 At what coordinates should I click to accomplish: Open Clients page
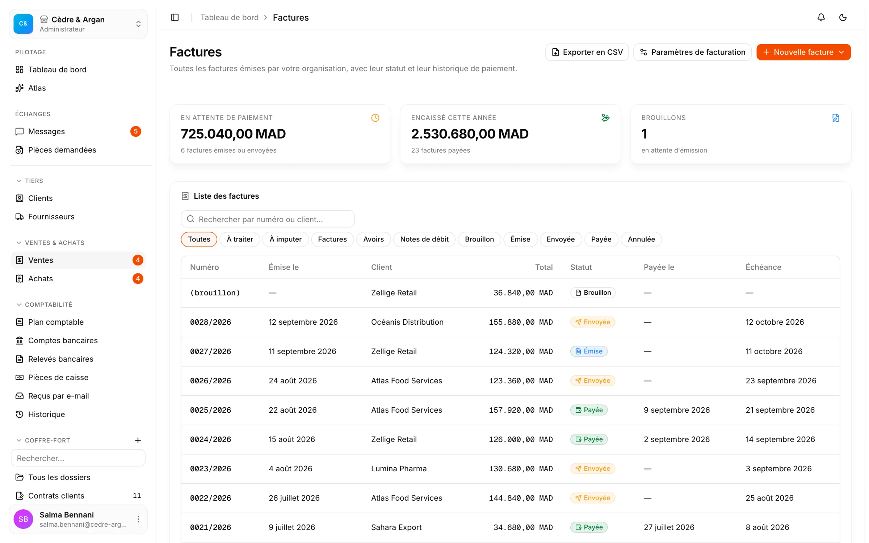click(x=78, y=198)
